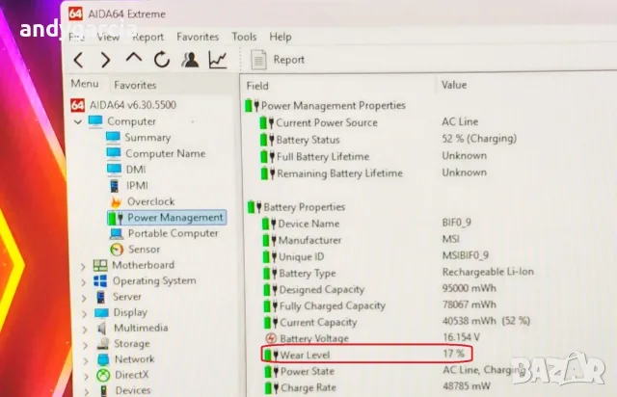This screenshot has height=397, width=617.
Task: Click the Multimedia speaker icon
Action: pyautogui.click(x=101, y=329)
